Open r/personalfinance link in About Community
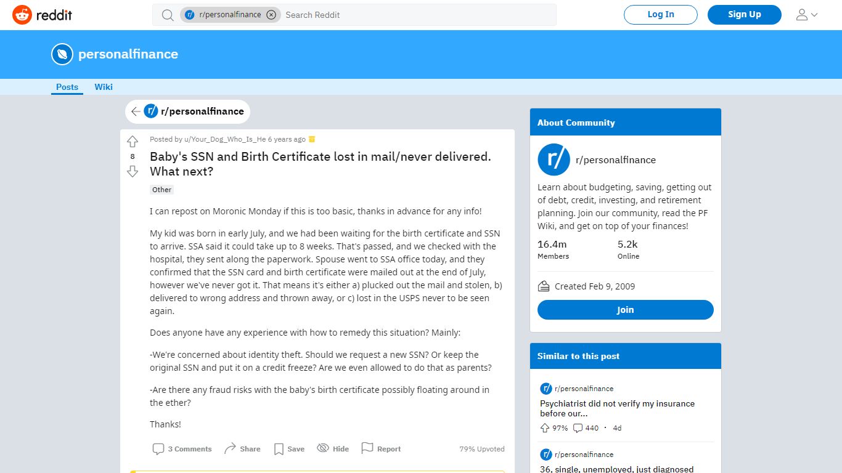842x473 pixels. tap(616, 160)
